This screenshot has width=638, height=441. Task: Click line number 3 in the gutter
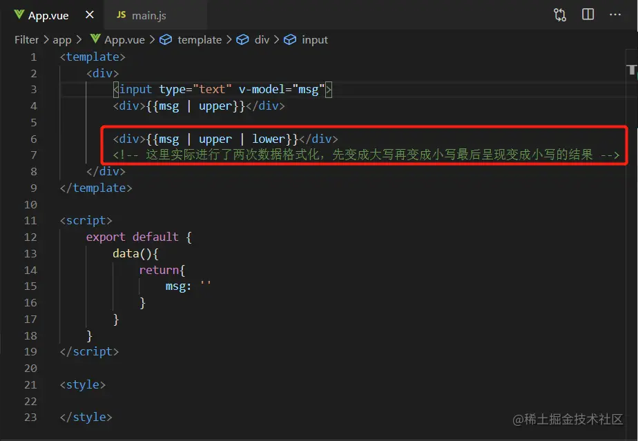click(33, 90)
